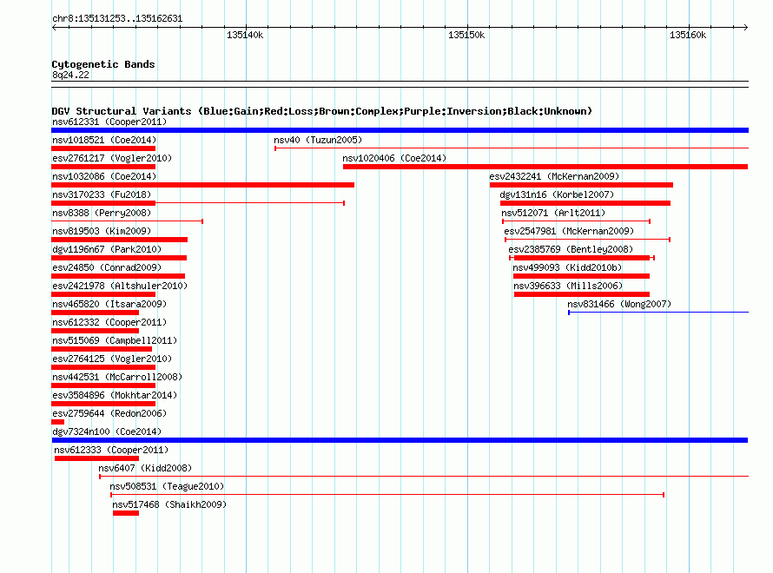Open esv2759644 (Redon2006) variant

(109, 413)
